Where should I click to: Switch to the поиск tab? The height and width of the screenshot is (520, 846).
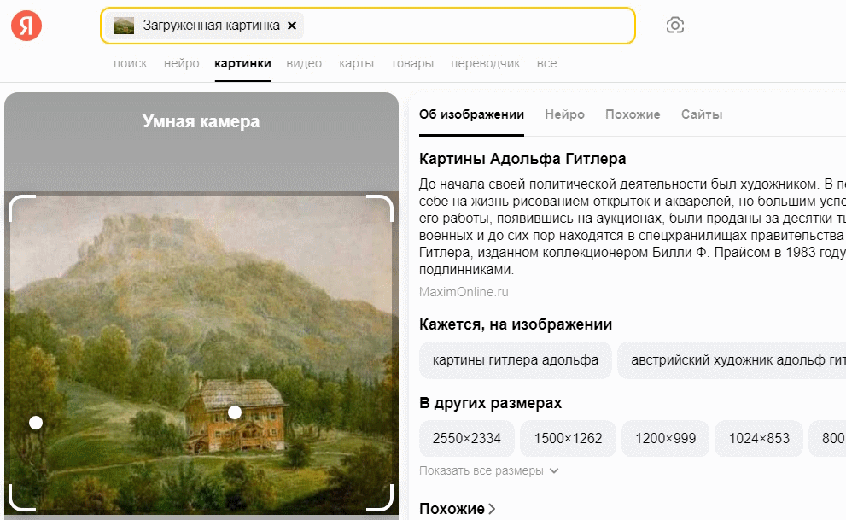click(130, 63)
